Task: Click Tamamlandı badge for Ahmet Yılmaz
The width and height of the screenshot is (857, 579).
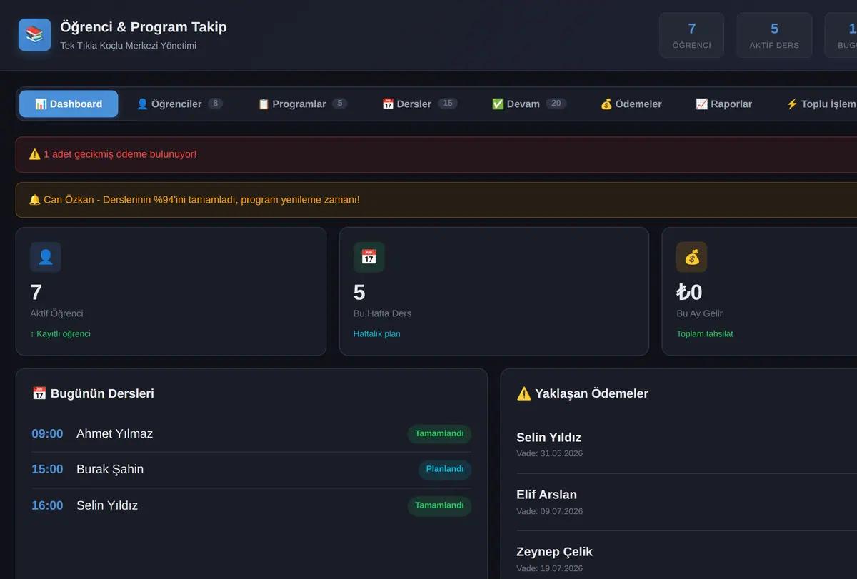Action: [439, 434]
